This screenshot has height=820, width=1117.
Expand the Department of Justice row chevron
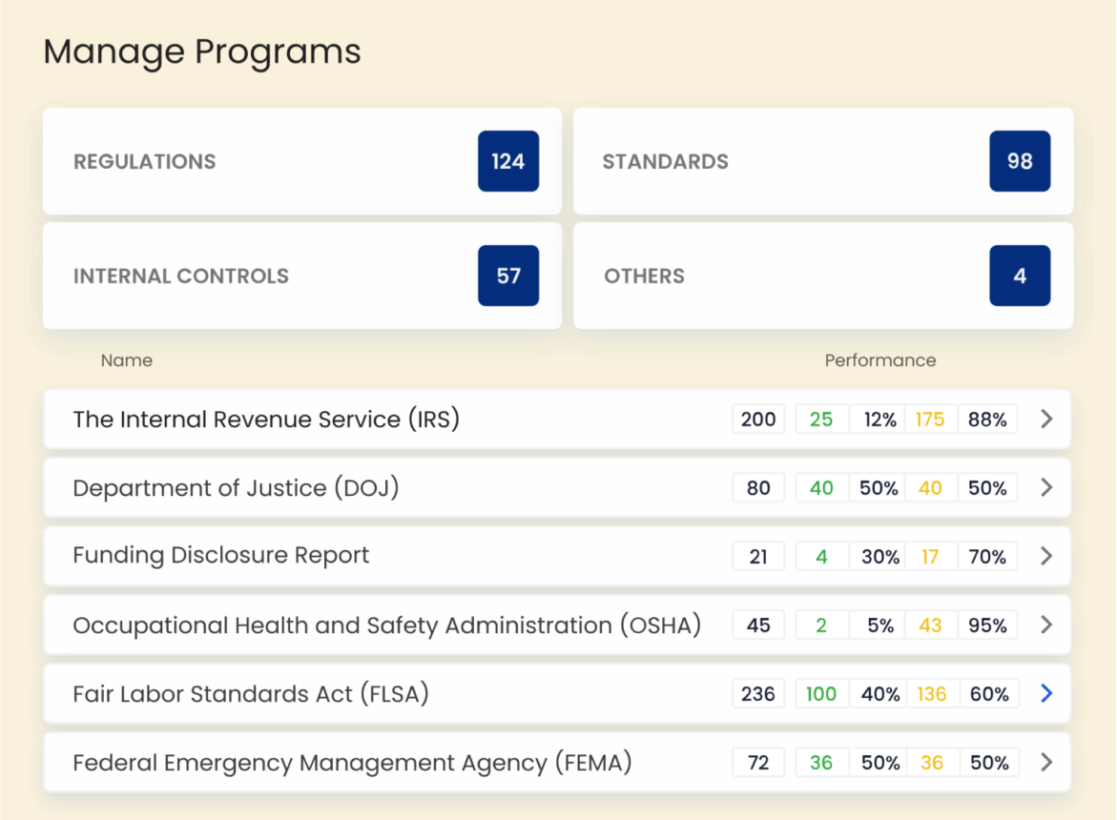pos(1045,487)
